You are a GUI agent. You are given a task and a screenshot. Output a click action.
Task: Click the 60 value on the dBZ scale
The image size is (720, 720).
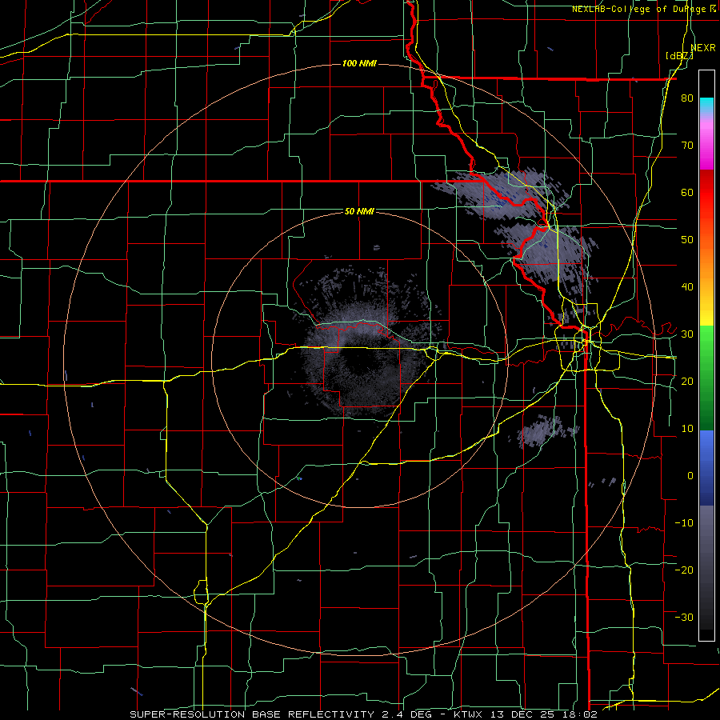click(687, 192)
